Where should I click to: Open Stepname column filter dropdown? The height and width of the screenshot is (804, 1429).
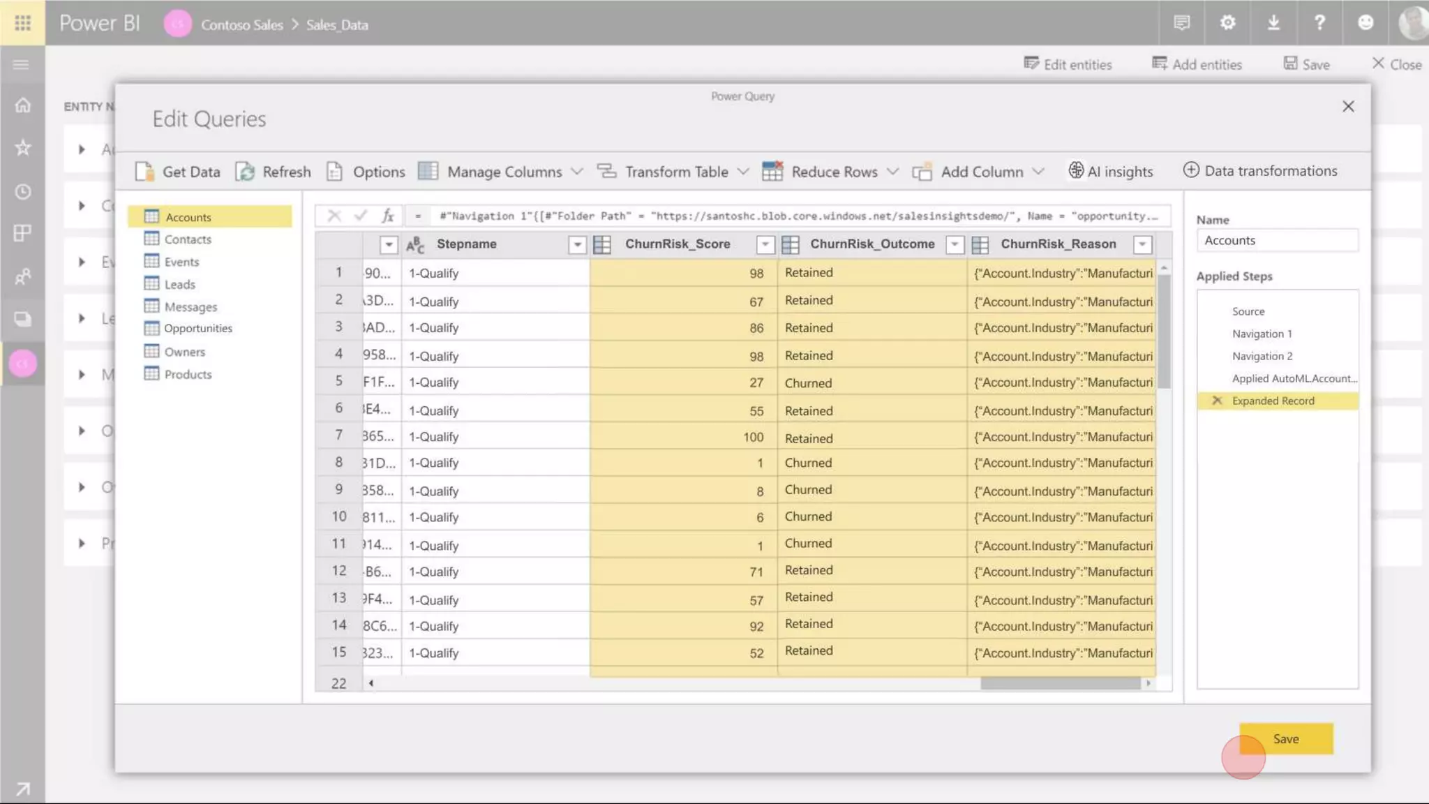point(577,244)
